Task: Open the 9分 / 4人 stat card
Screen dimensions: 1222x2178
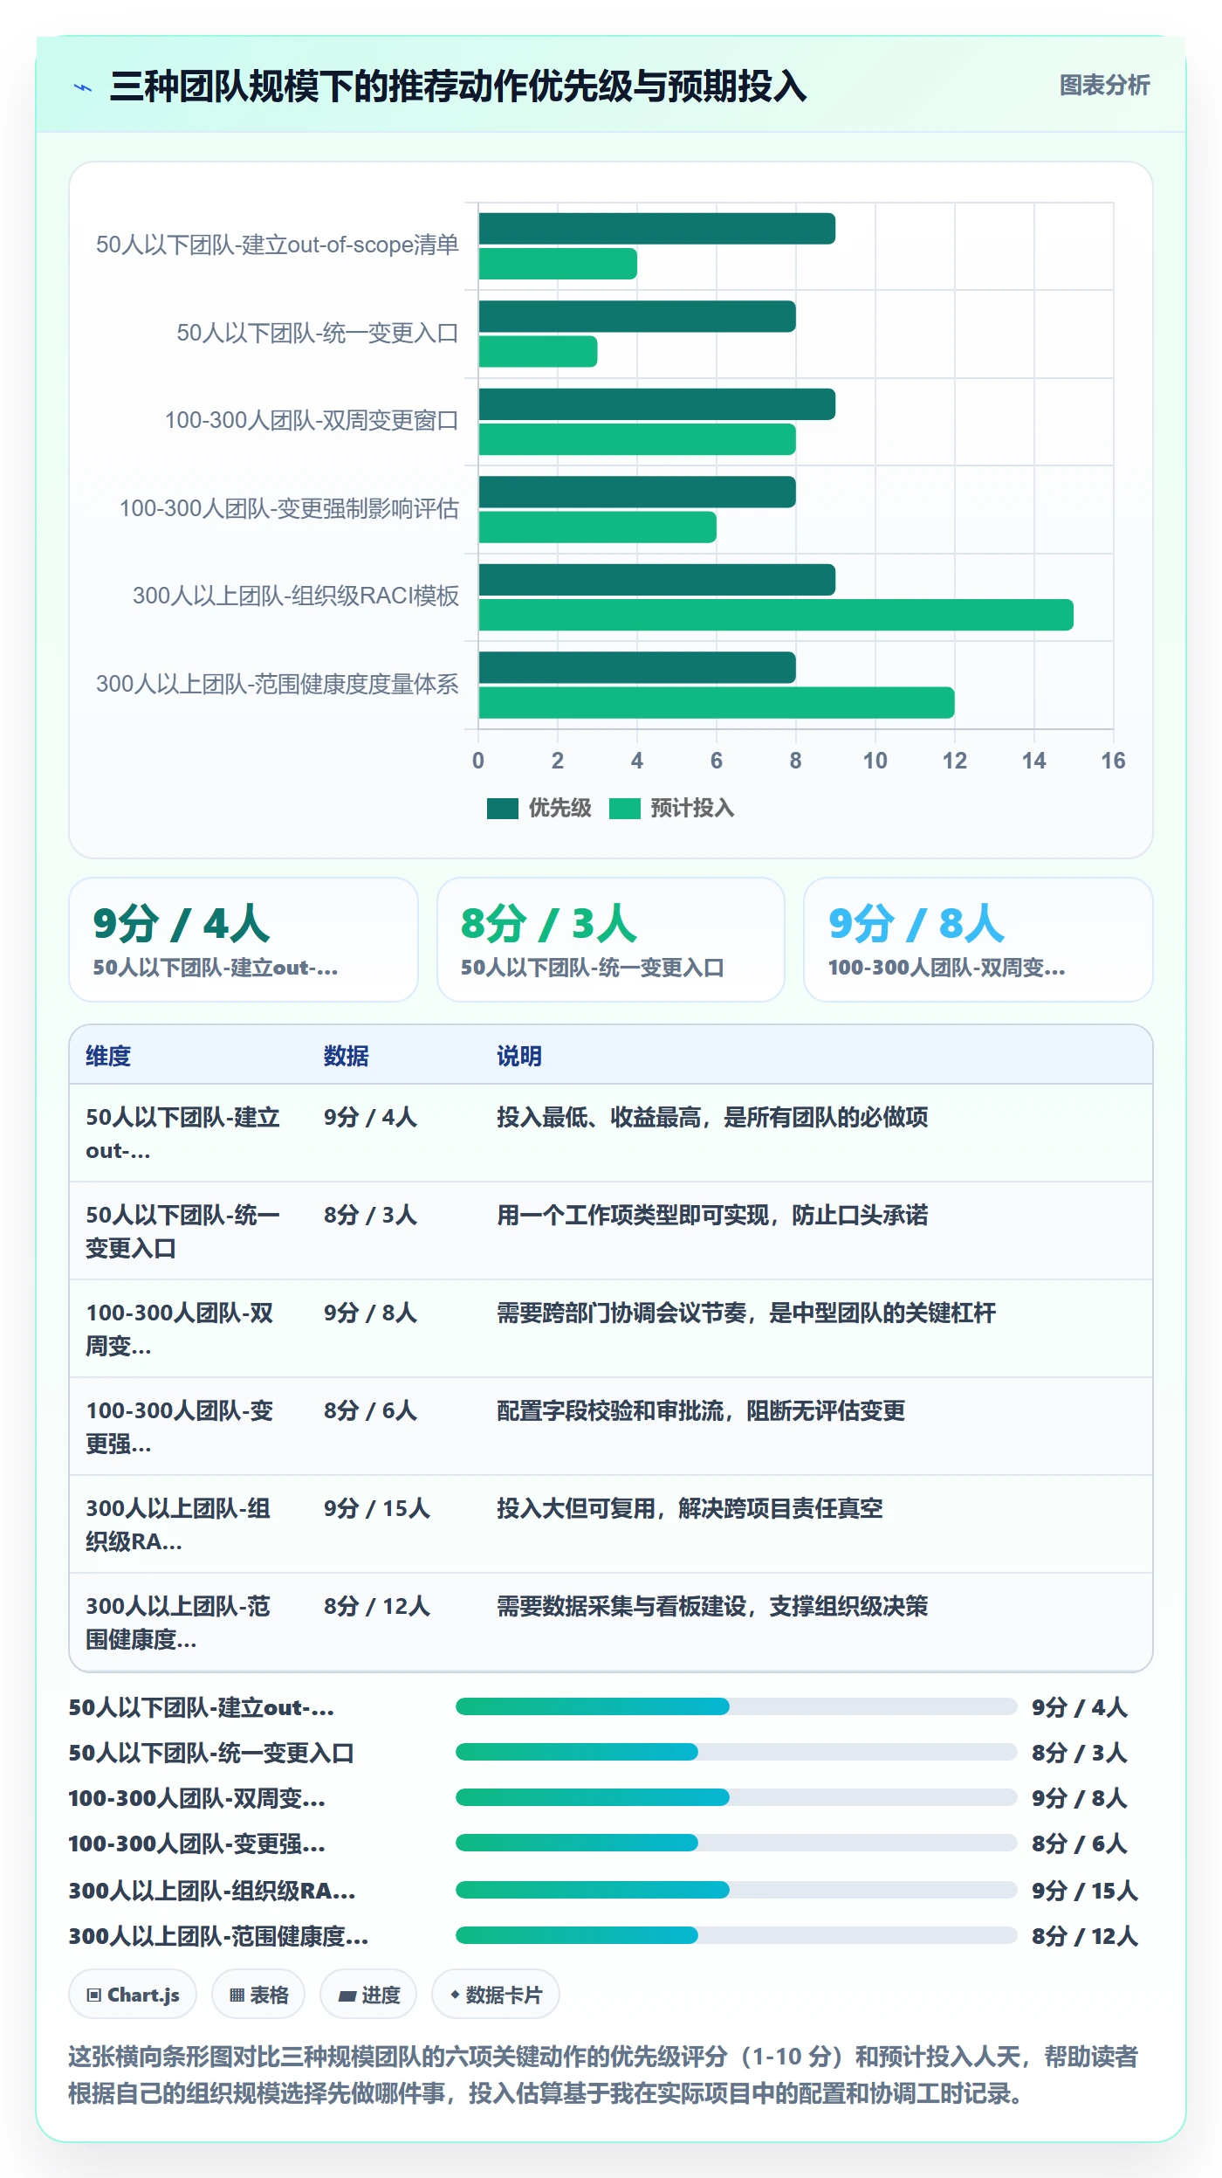Action: (x=244, y=940)
